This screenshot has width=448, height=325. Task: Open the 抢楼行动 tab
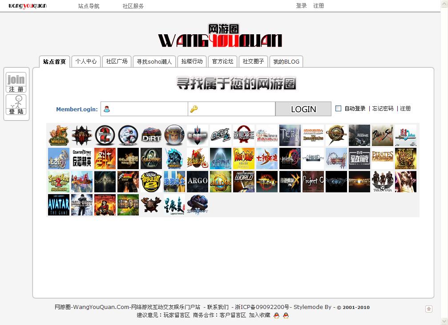pos(192,61)
